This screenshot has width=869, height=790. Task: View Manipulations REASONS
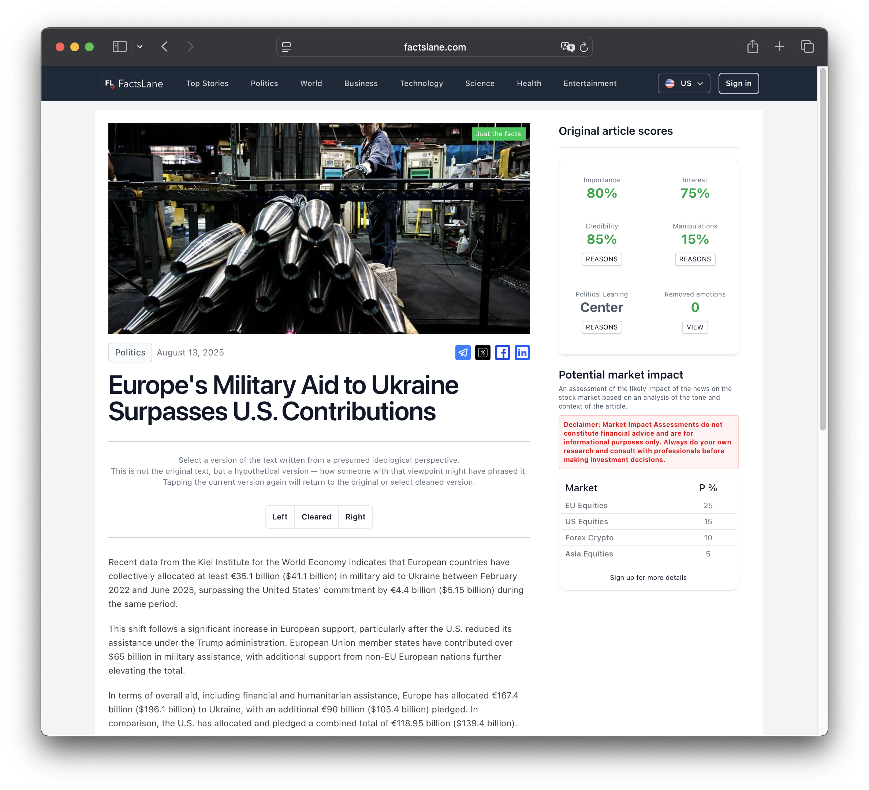695,259
